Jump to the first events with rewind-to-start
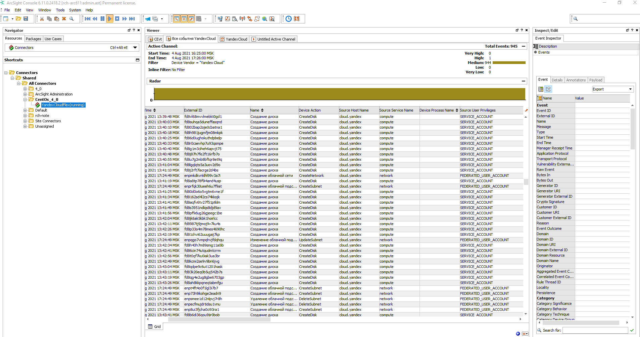The width and height of the screenshot is (640, 337). 88,19
